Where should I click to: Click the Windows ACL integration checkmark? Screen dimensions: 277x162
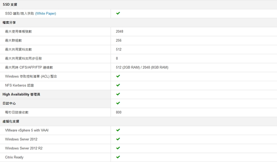[118, 76]
